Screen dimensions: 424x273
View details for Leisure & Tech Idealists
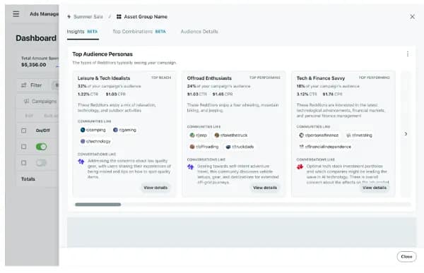pyautogui.click(x=155, y=188)
